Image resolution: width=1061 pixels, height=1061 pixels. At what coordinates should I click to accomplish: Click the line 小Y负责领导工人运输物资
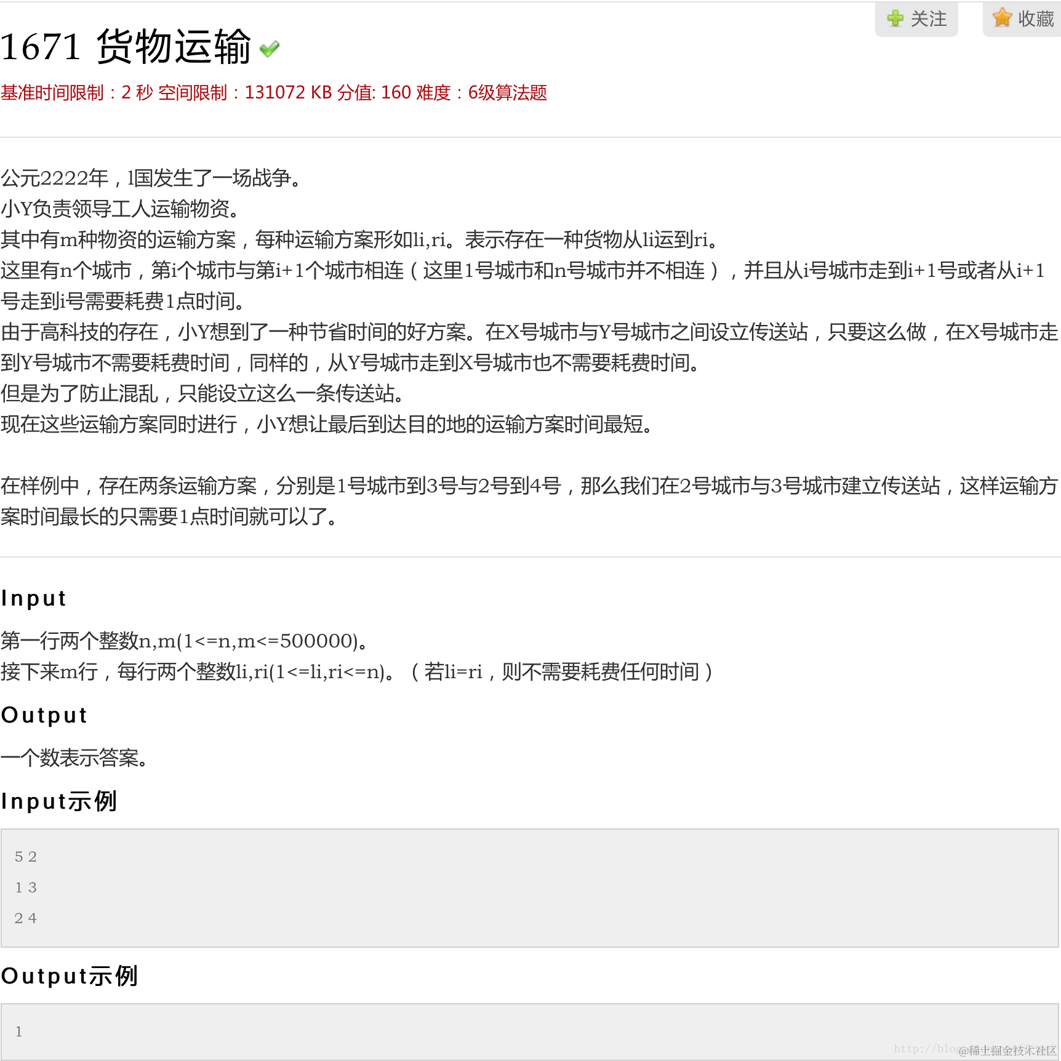(x=121, y=209)
